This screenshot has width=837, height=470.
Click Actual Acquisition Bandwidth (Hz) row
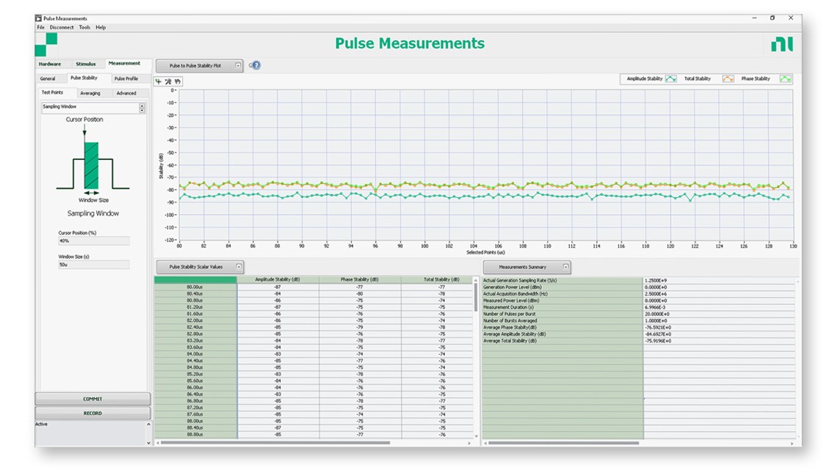[562, 294]
